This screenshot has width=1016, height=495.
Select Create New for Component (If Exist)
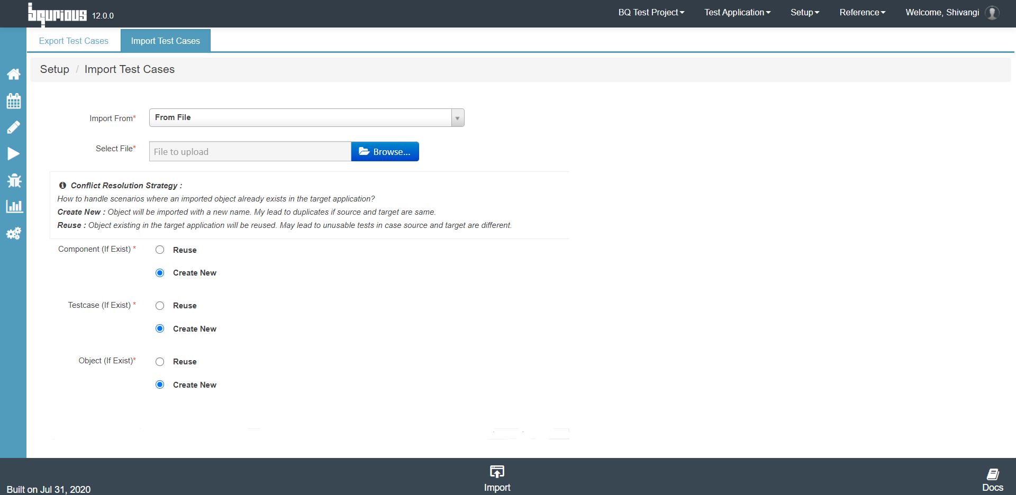(160, 273)
